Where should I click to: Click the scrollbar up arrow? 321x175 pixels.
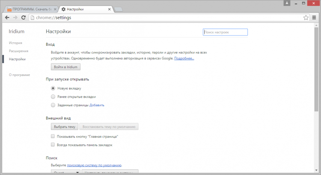coord(316,25)
